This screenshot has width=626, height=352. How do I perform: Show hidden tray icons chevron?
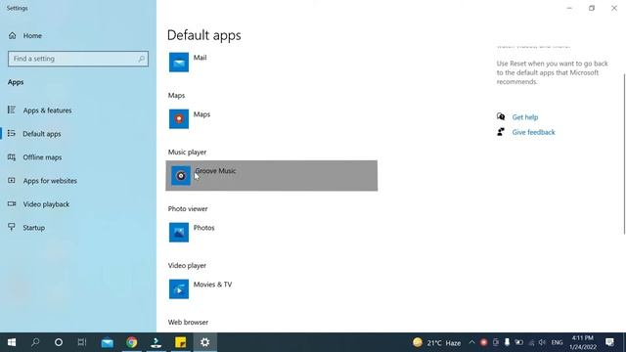pyautogui.click(x=471, y=342)
